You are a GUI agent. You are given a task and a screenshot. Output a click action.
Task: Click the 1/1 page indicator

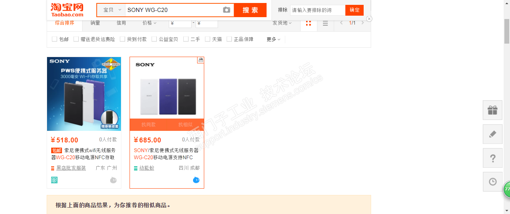tap(352, 23)
